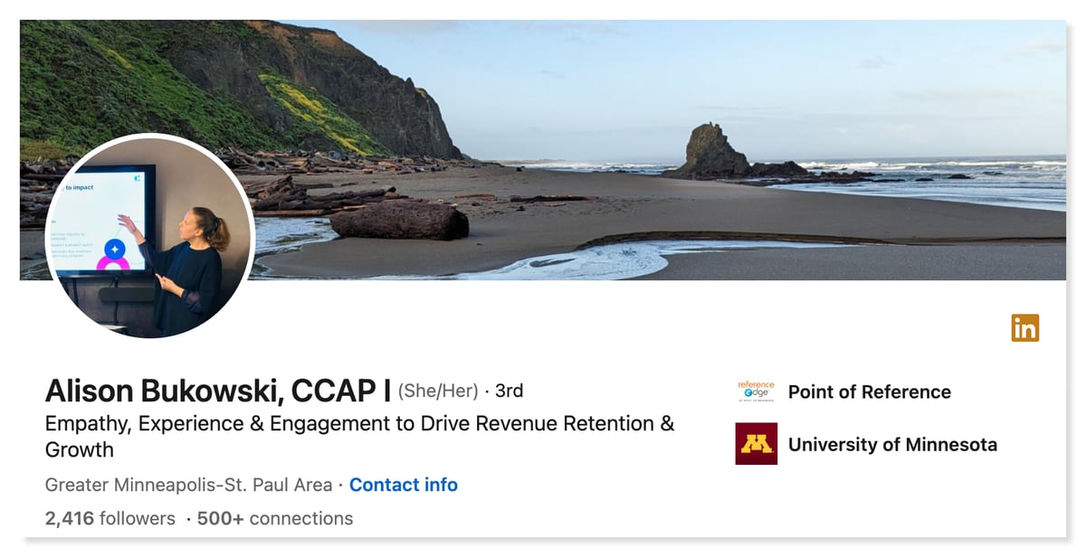
Task: Open the Point of Reference company logo
Action: (x=756, y=392)
